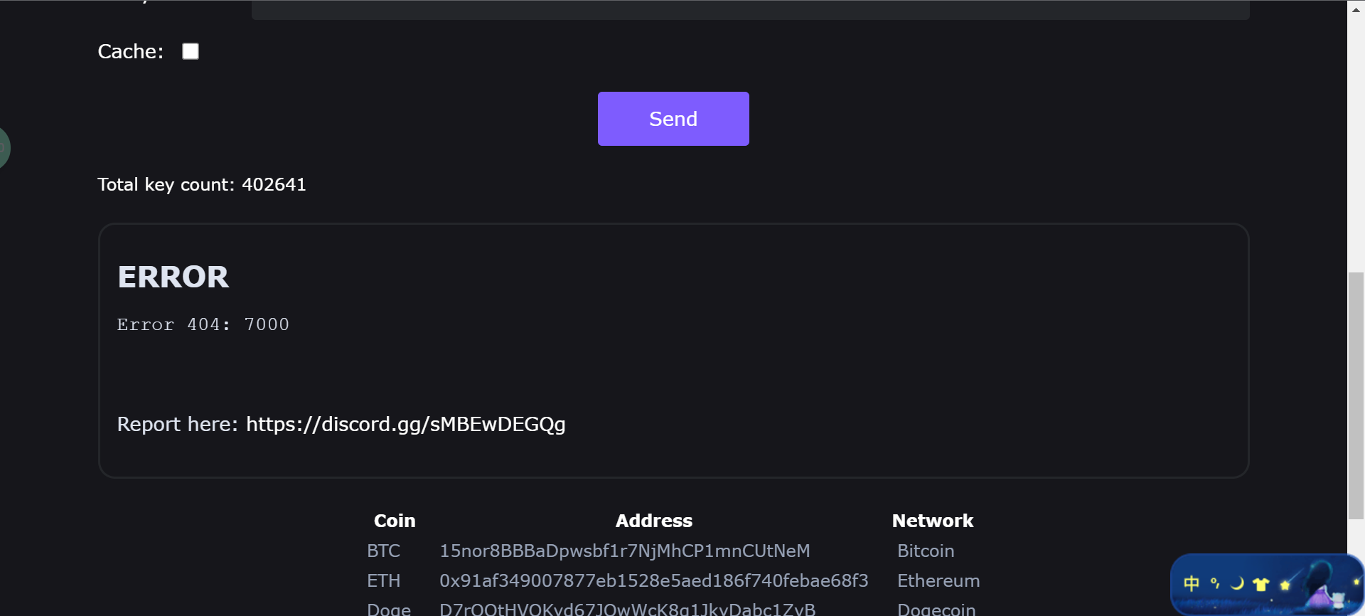This screenshot has height=616, width=1365.
Task: Click the "Error 404: 7000" message
Action: pyautogui.click(x=203, y=324)
